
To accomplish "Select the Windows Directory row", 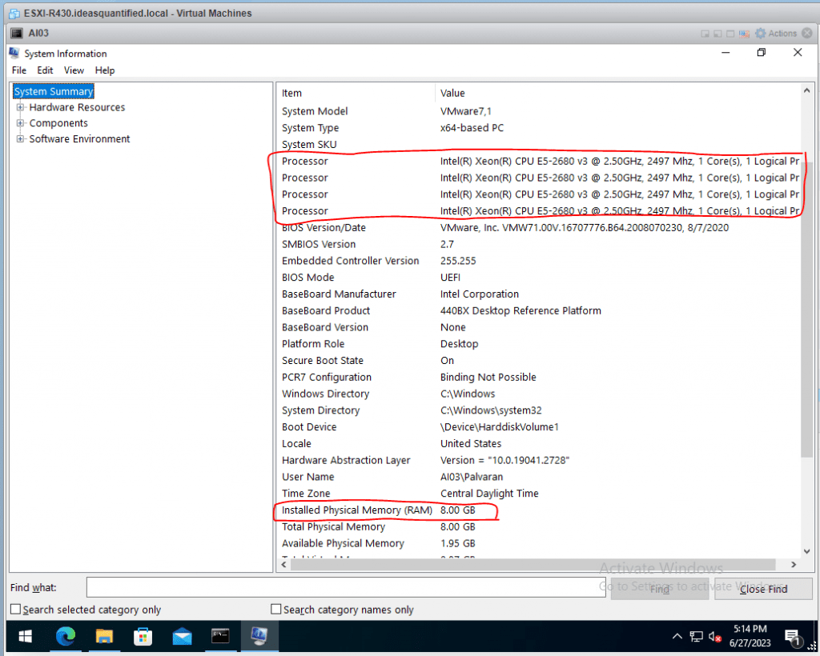I will [x=539, y=394].
